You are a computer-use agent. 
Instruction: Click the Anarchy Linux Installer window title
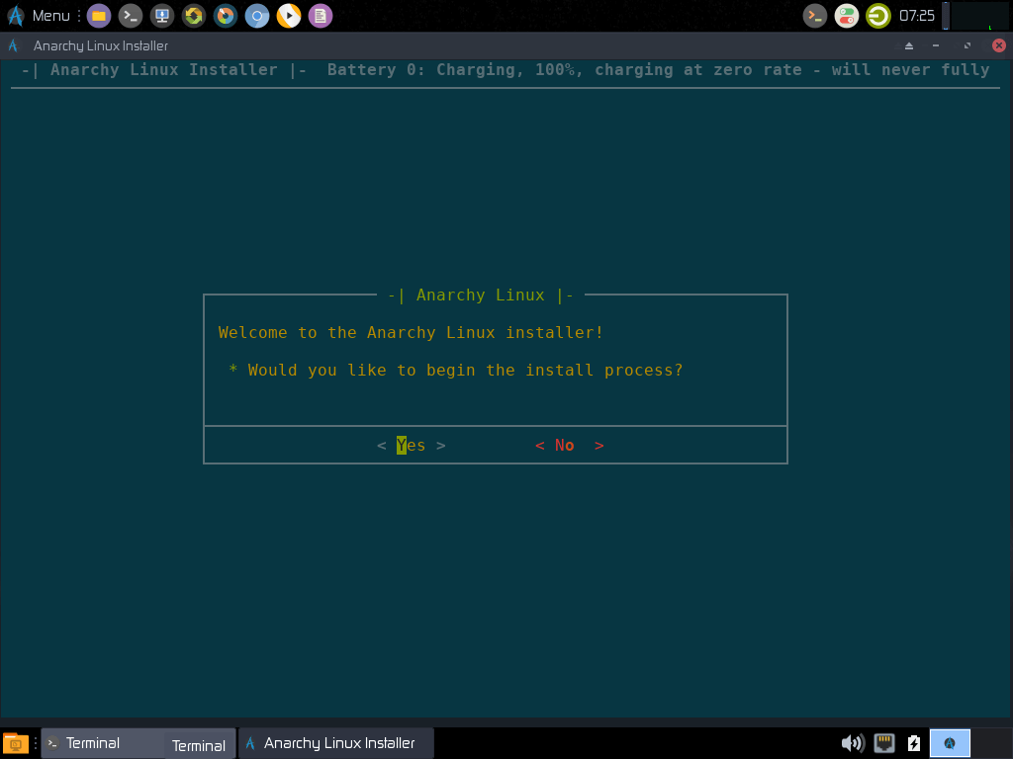point(101,45)
